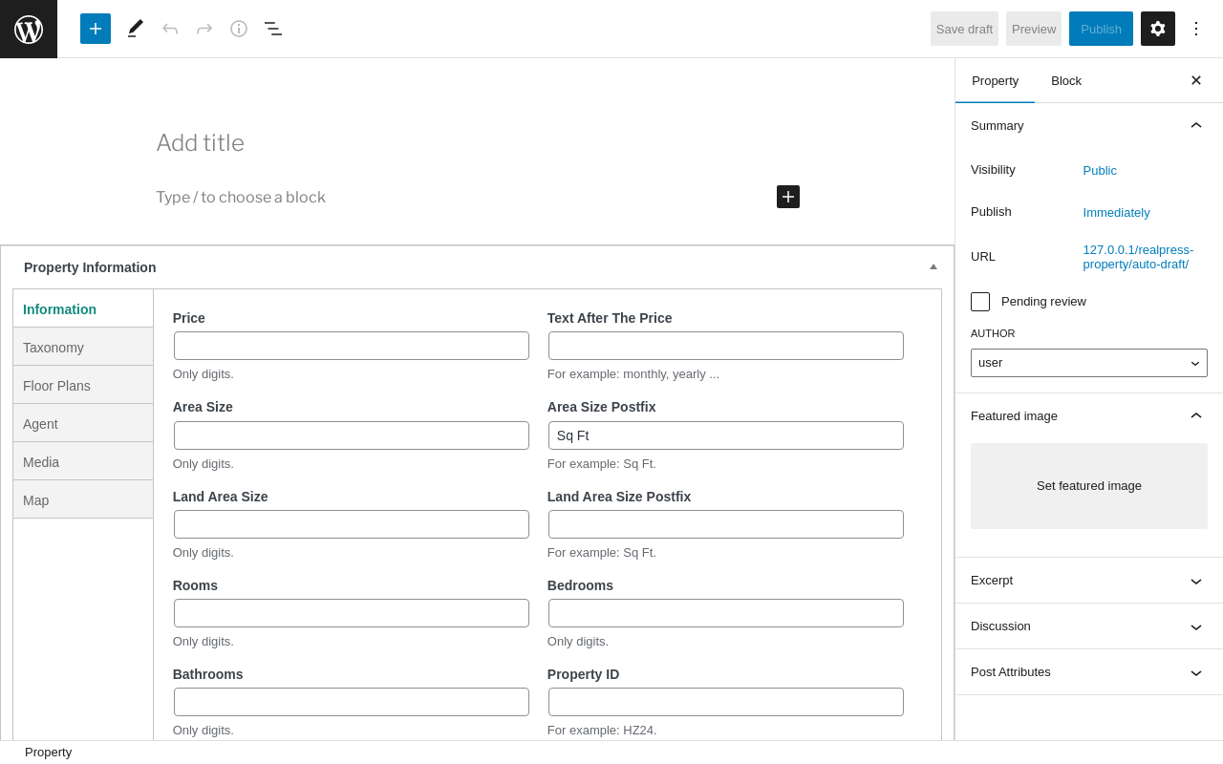This screenshot has height=764, width=1223.
Task: Open the Map tab
Action: tap(83, 500)
